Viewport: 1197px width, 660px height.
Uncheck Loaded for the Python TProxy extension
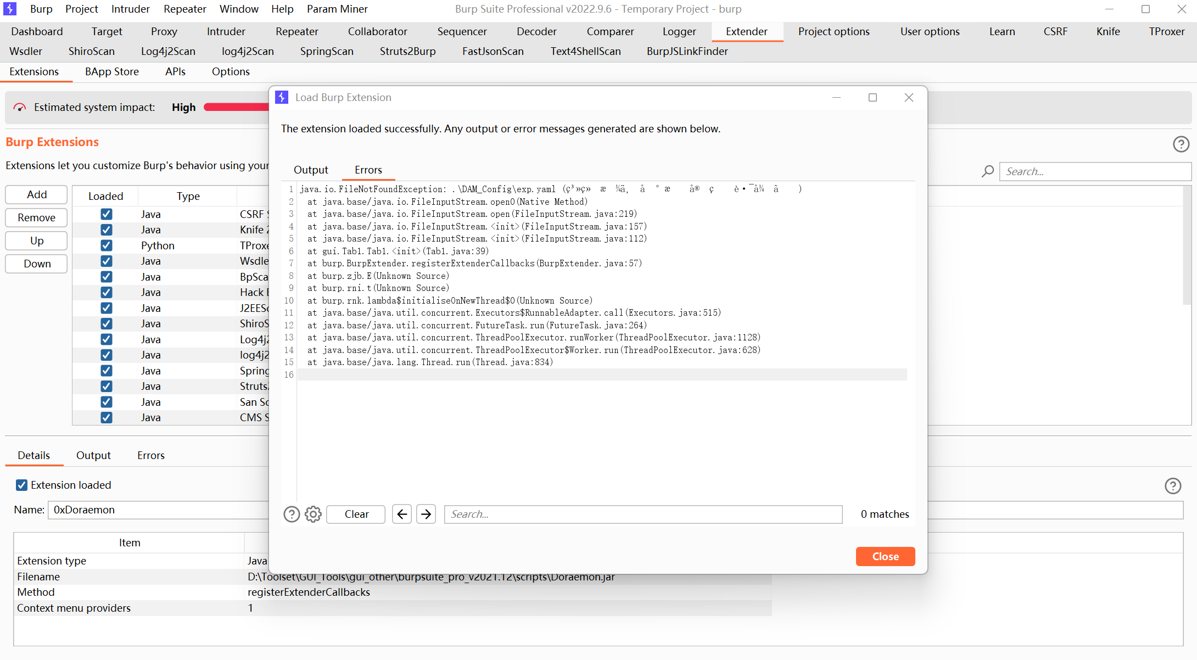pos(105,245)
